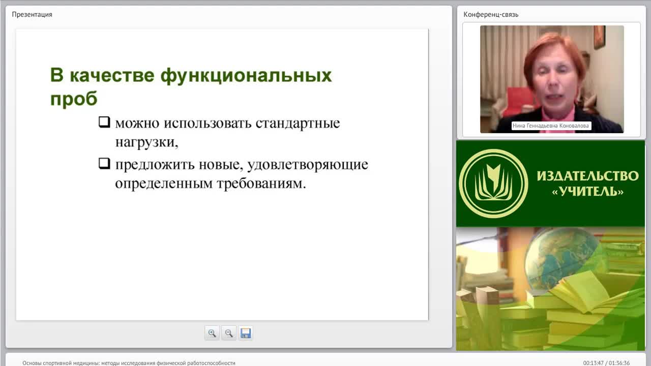Click the elapsed time 00:13:47 / 01:36:36

click(606, 363)
